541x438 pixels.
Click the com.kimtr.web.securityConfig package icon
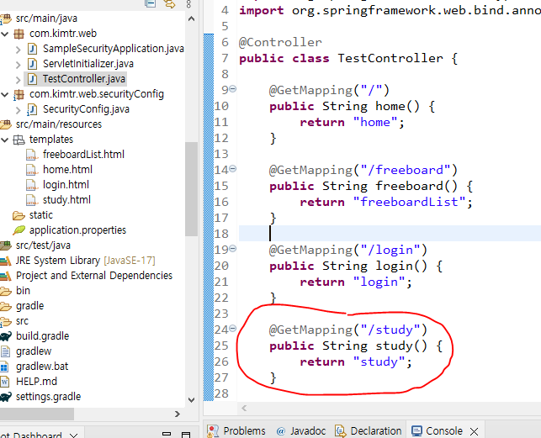pos(19,94)
